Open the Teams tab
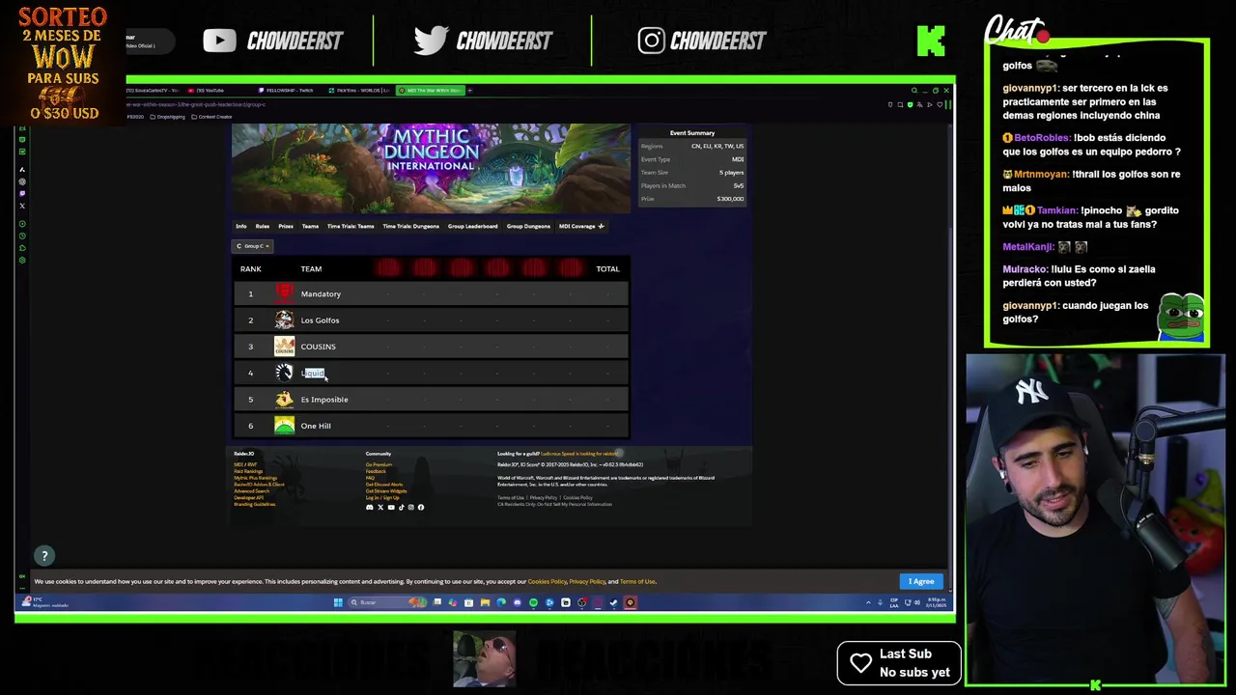This screenshot has width=1236, height=695. click(x=310, y=226)
